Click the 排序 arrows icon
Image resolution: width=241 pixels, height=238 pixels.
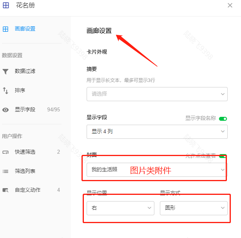5,91
